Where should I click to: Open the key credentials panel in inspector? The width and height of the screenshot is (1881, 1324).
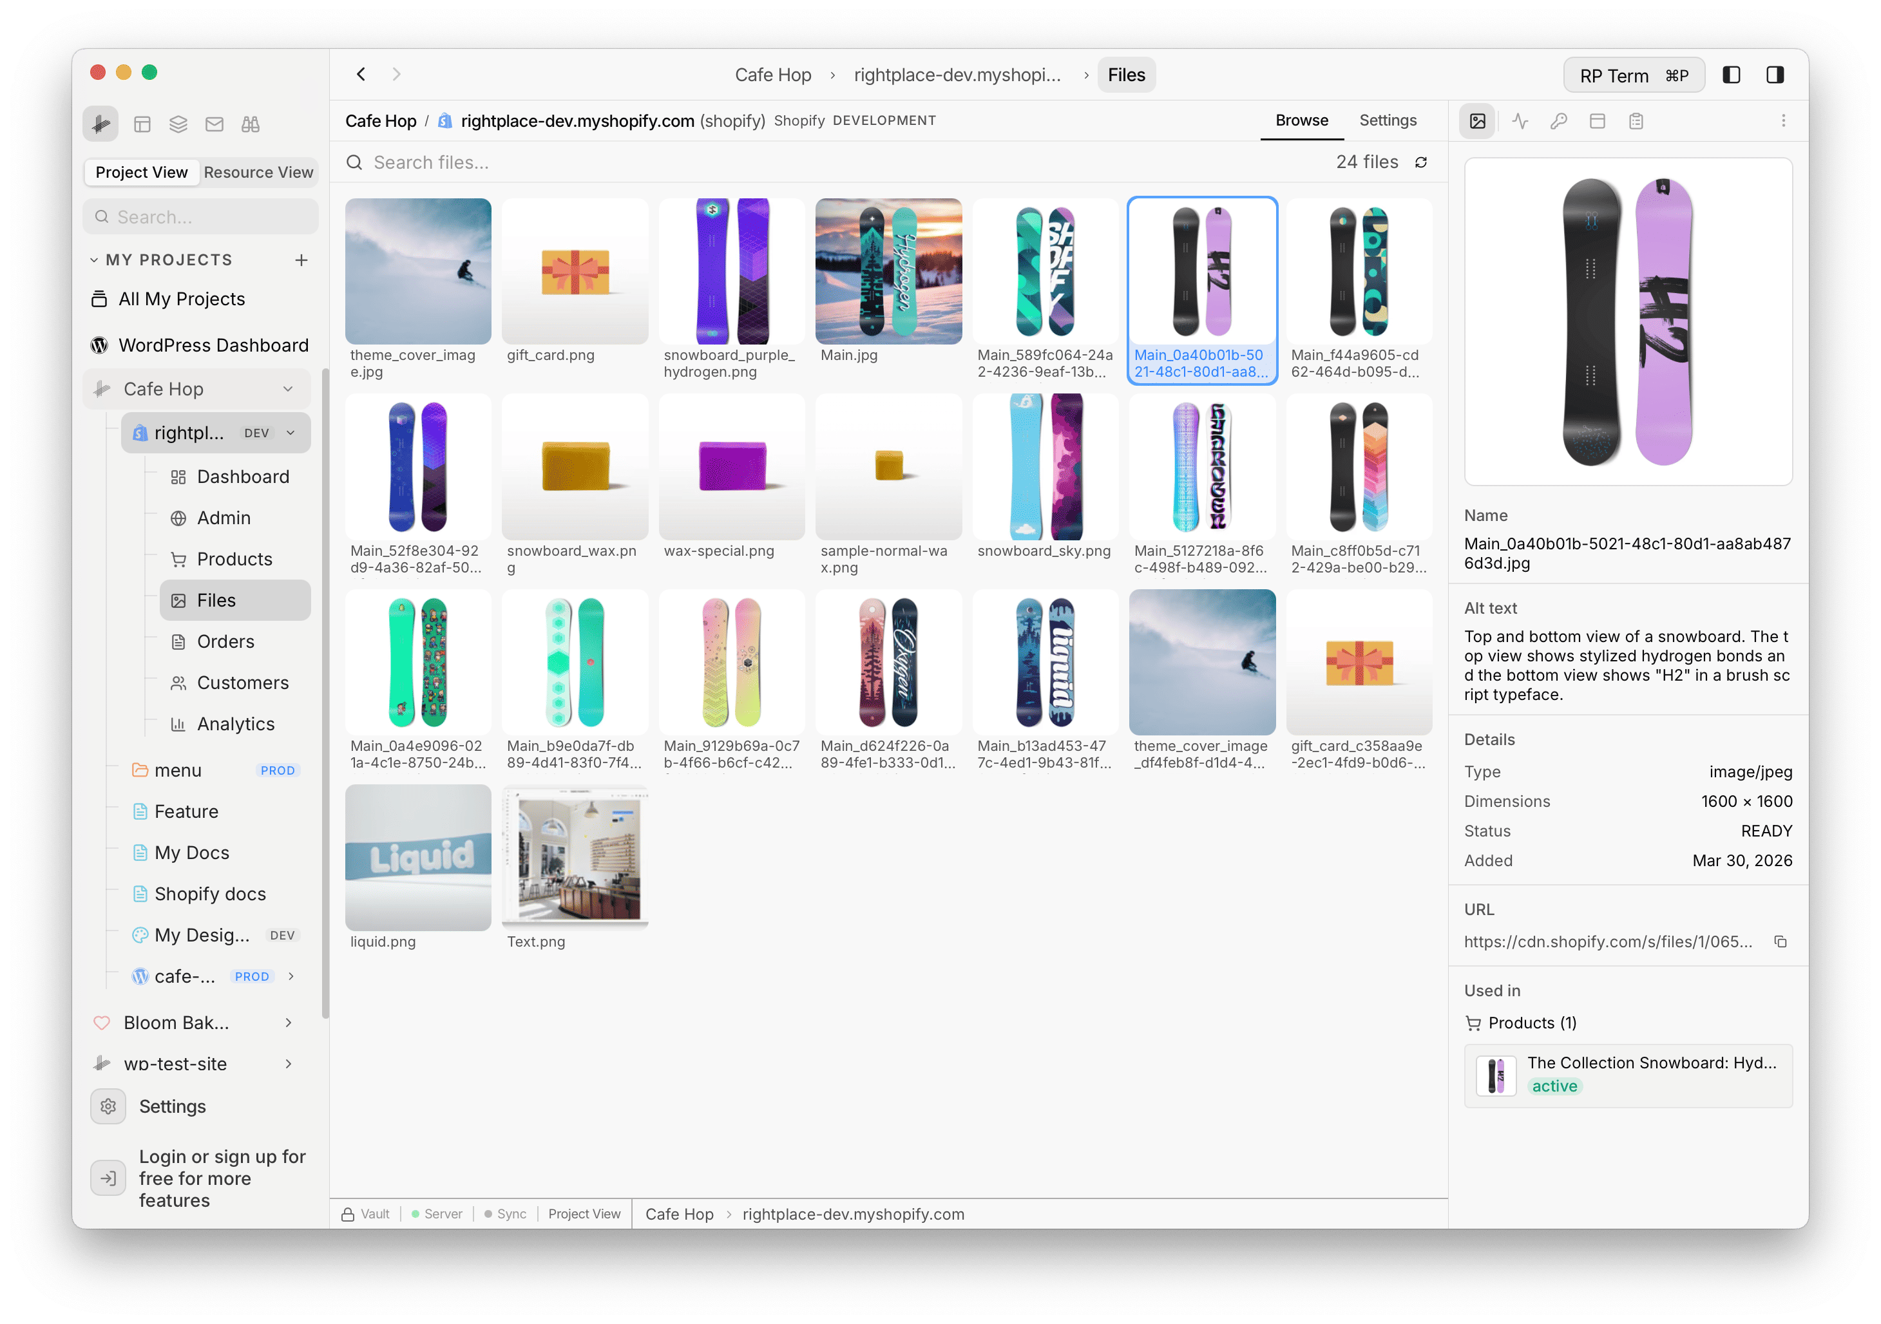pos(1559,120)
